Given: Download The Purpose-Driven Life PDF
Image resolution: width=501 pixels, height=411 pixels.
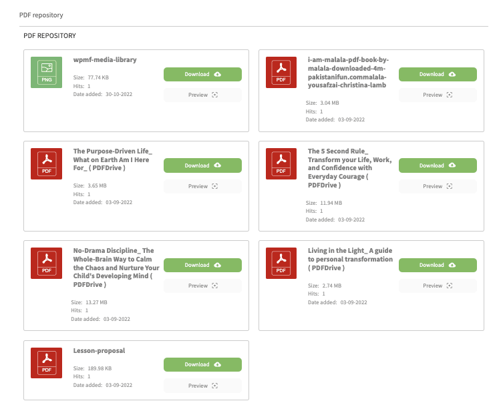Looking at the screenshot, I should coord(202,165).
